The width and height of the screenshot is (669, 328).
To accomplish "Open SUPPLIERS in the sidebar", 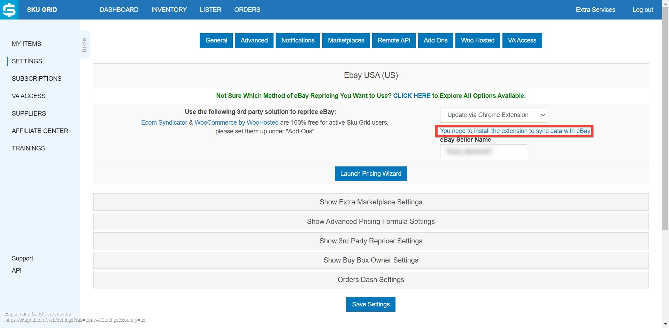I will 29,114.
